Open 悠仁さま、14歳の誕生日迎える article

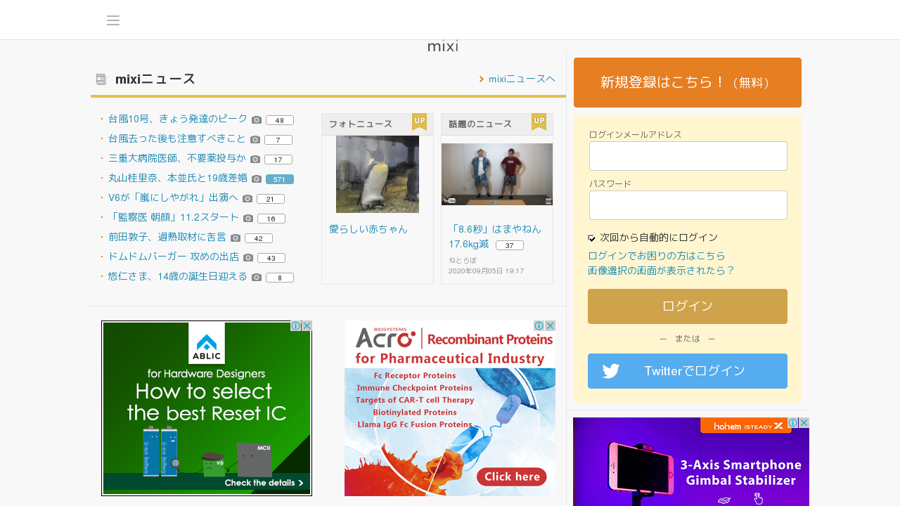pyautogui.click(x=178, y=276)
